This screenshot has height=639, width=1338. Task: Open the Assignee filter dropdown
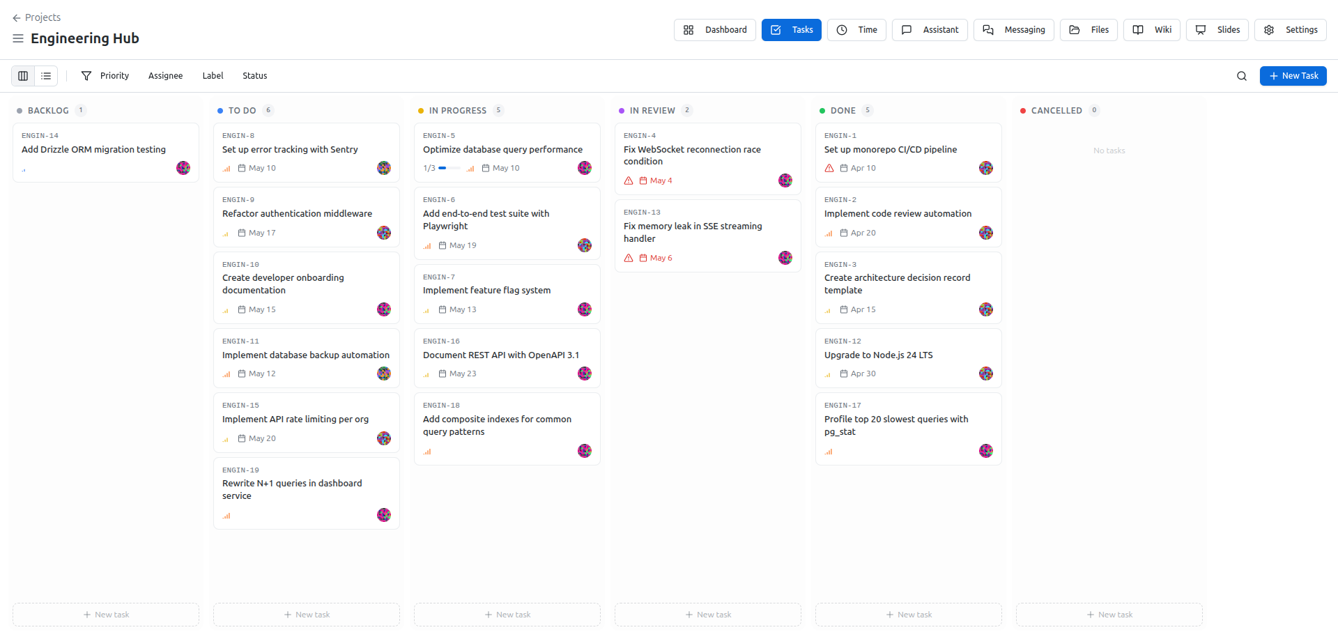(165, 76)
